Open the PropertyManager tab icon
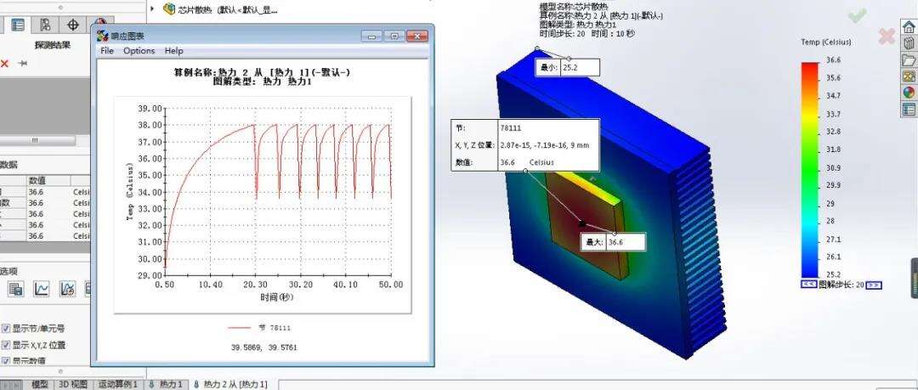 click(18, 25)
